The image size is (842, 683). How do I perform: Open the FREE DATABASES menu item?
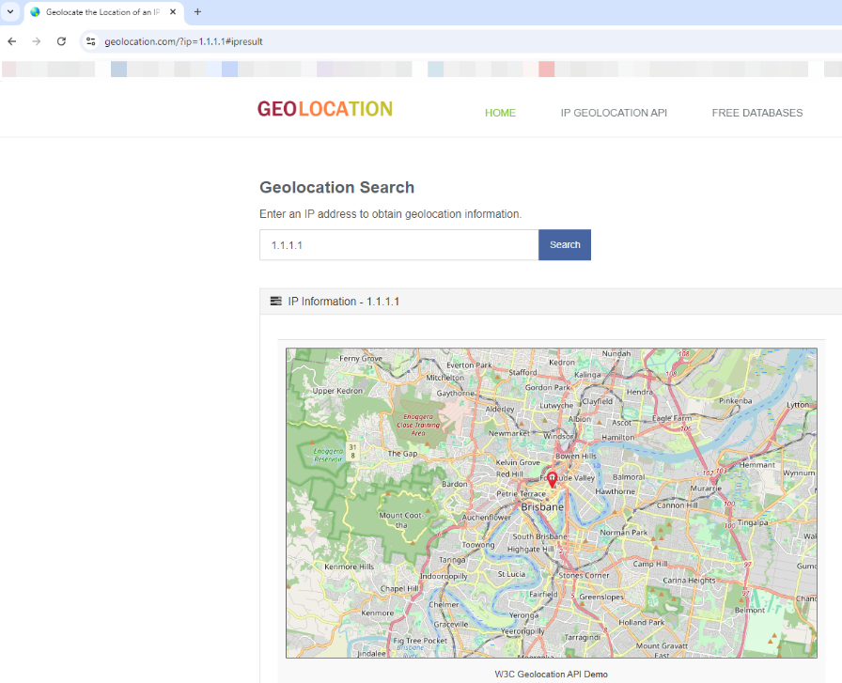[x=756, y=113]
